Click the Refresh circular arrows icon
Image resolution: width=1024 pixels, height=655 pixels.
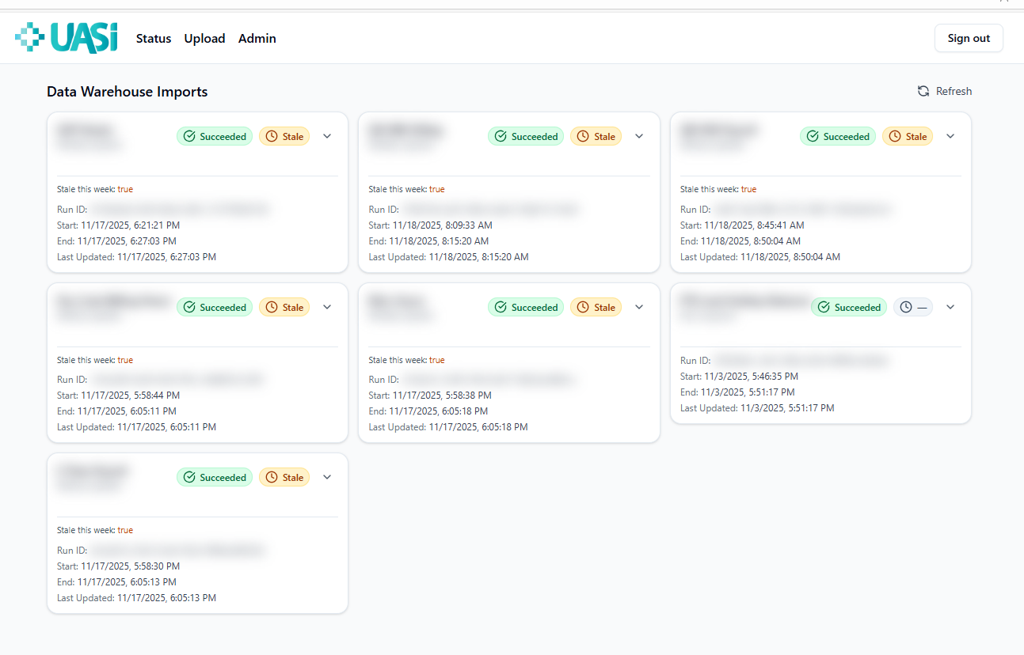pos(923,91)
